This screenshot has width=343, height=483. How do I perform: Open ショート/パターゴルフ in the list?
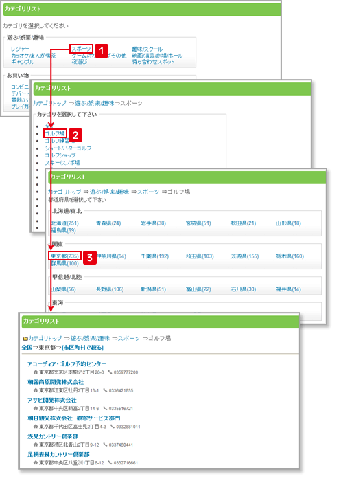[68, 148]
